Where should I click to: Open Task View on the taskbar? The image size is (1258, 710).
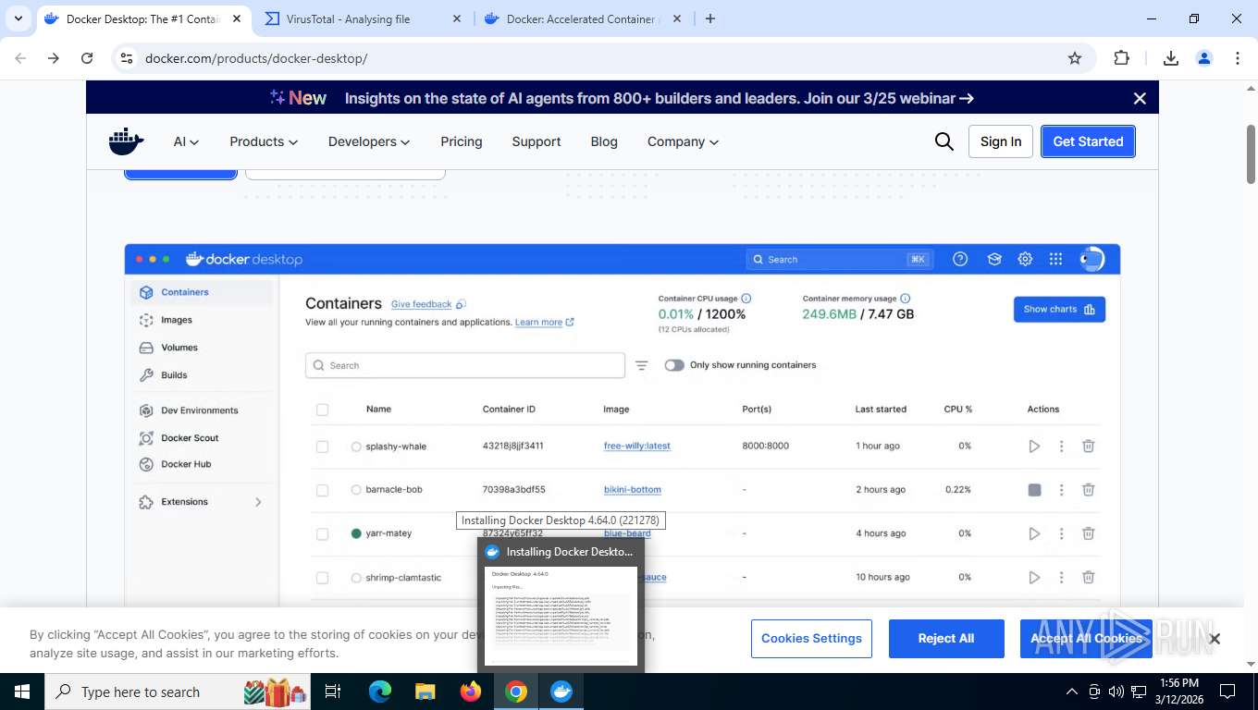(x=333, y=692)
